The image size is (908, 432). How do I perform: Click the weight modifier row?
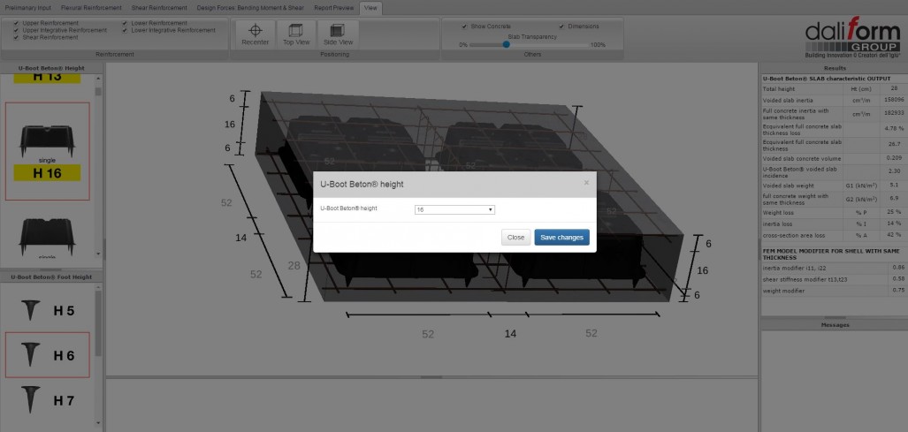pos(834,291)
